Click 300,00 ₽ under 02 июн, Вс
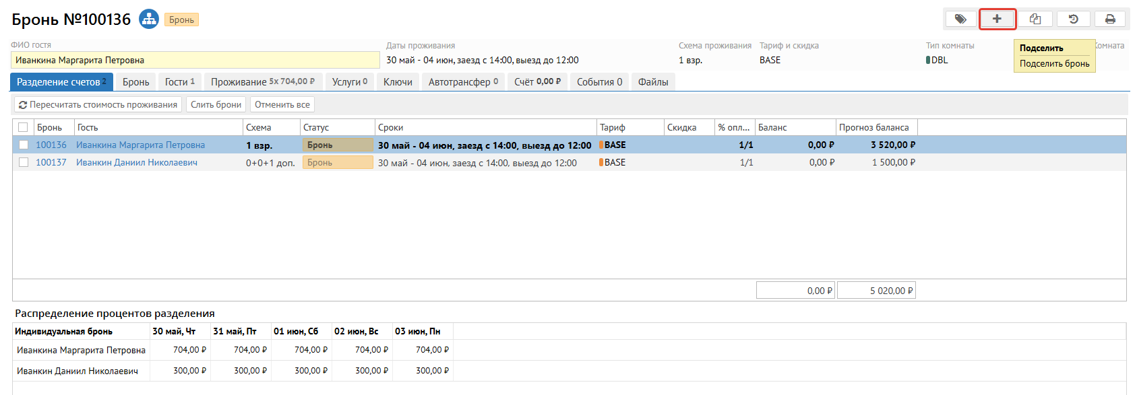The image size is (1135, 395). [x=371, y=371]
